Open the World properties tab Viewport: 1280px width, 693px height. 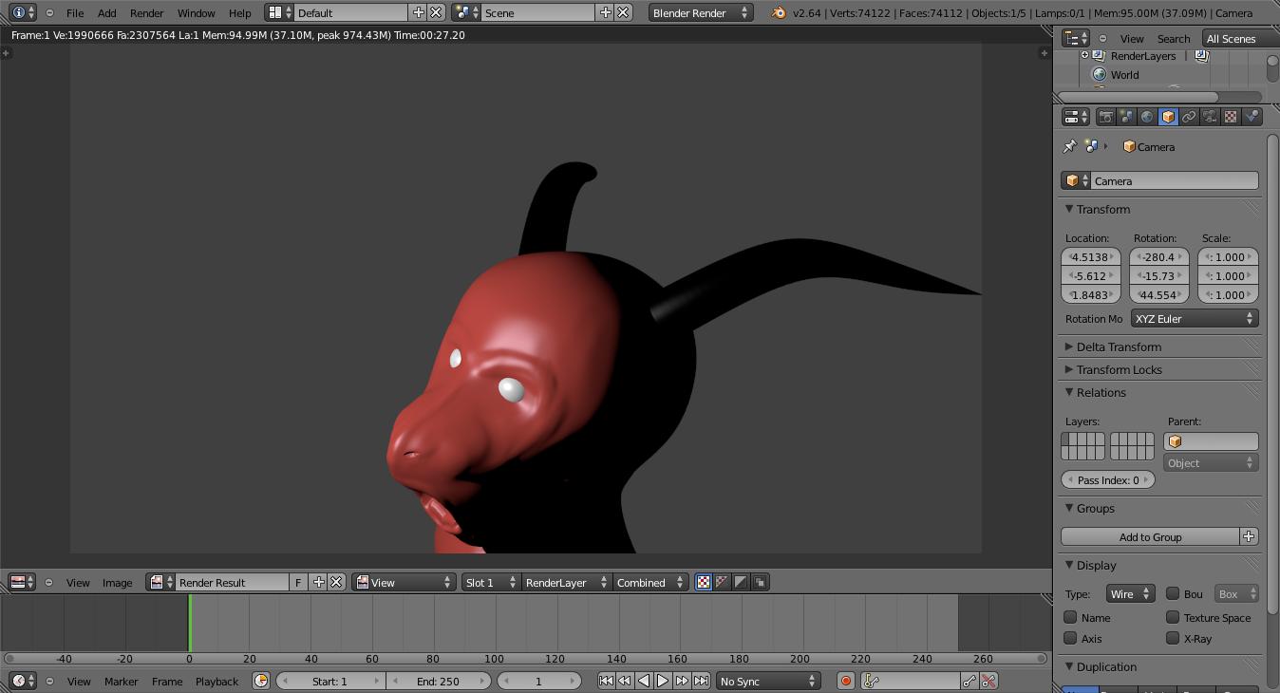(1147, 117)
